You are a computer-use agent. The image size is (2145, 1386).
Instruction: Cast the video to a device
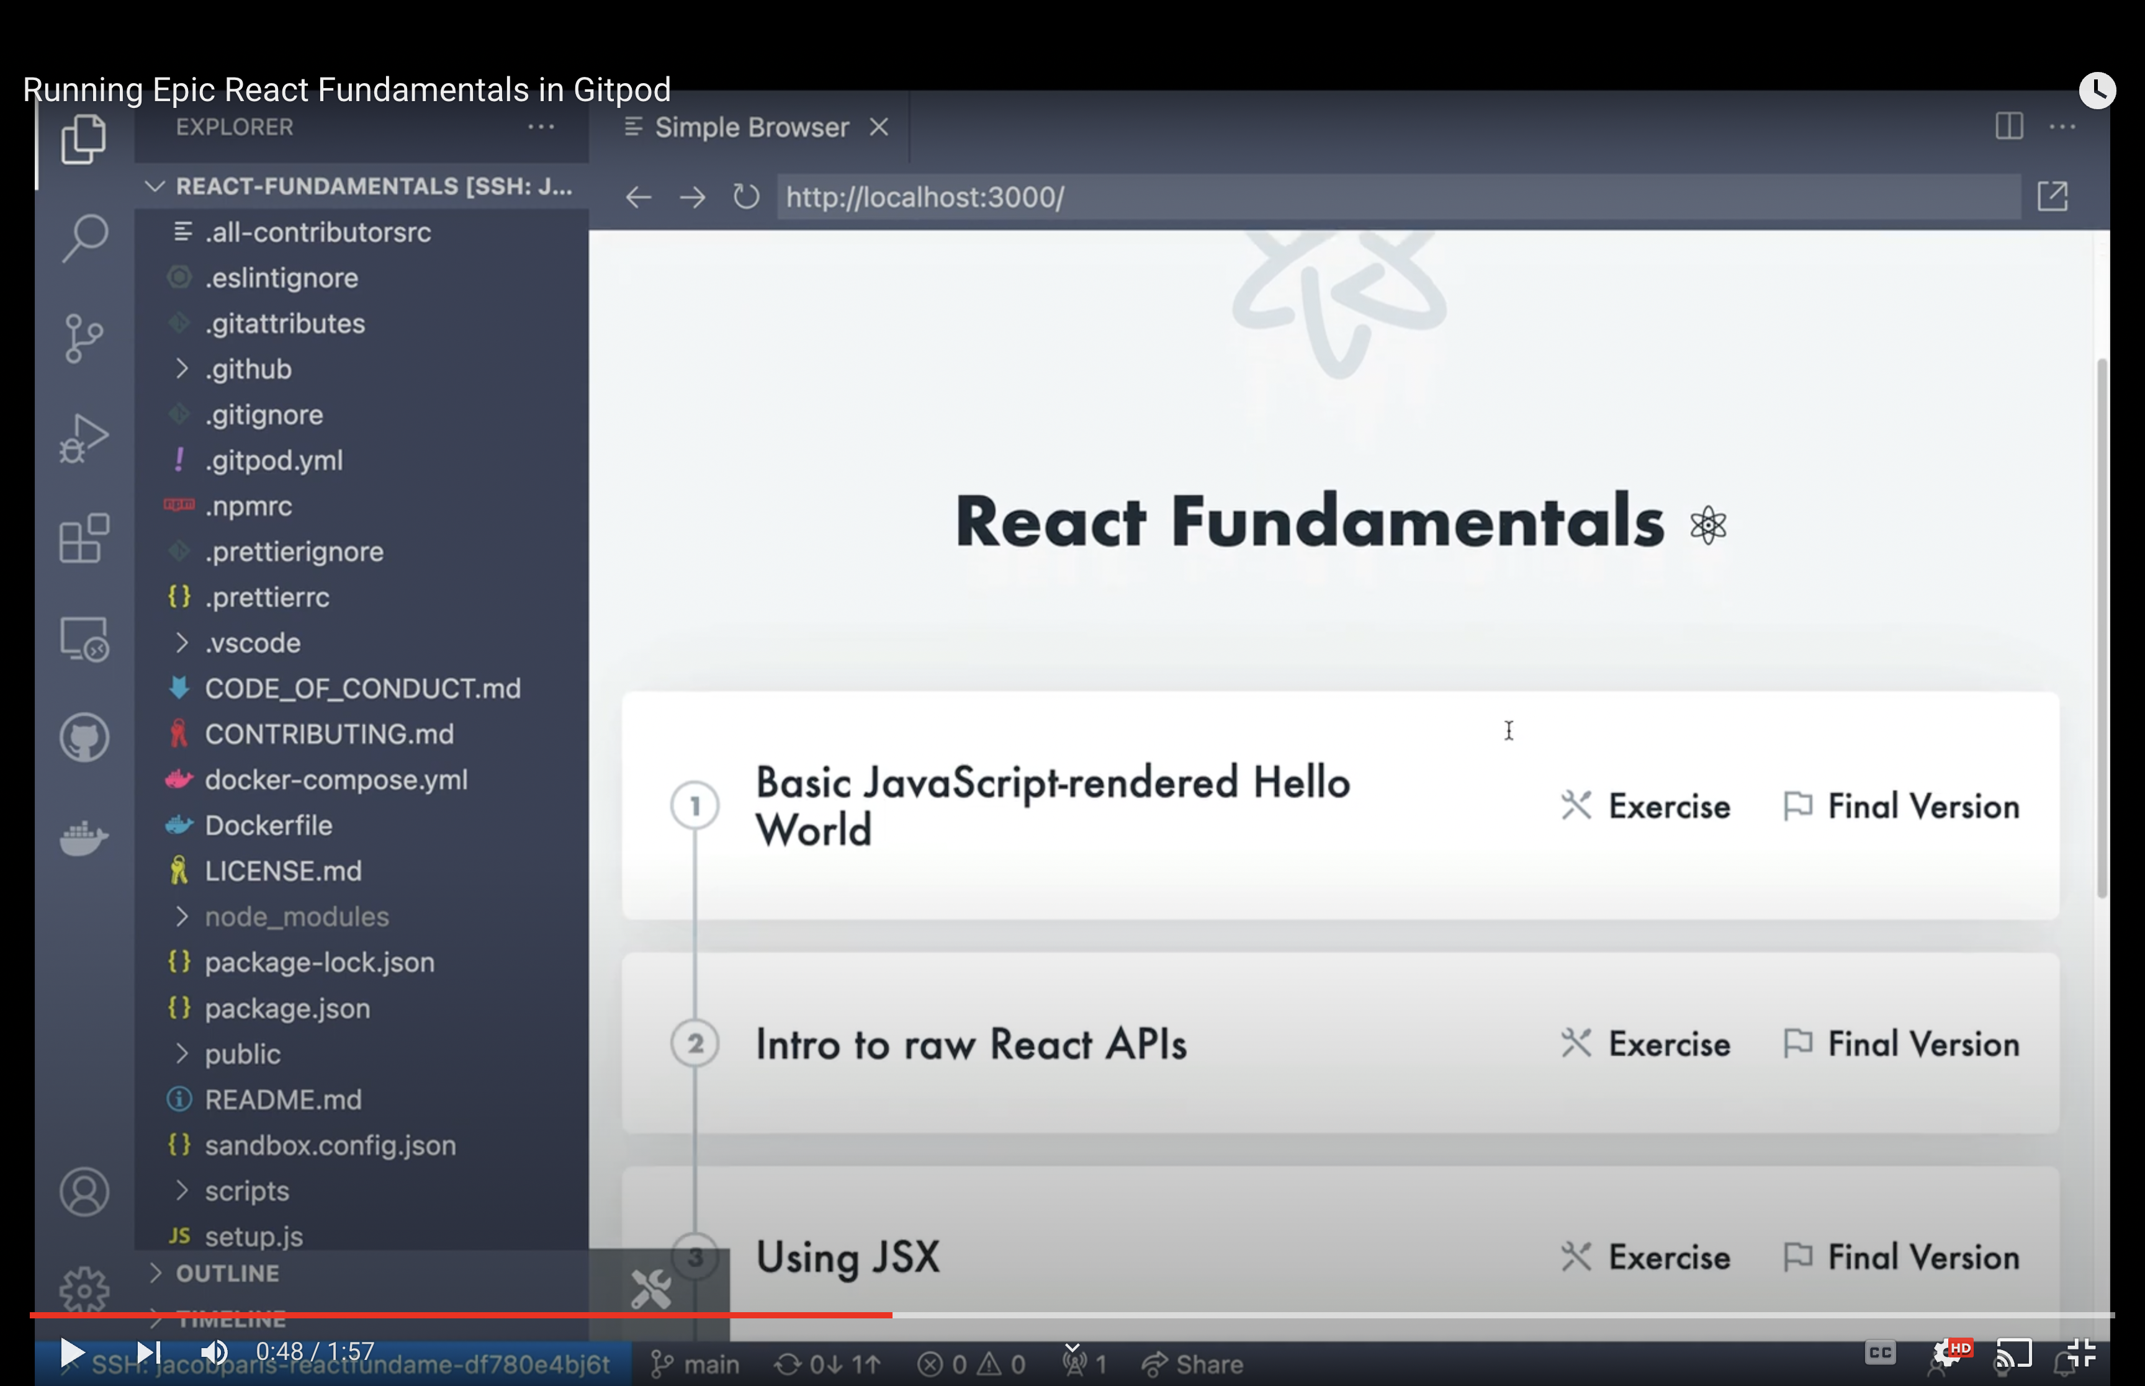tap(2015, 1352)
